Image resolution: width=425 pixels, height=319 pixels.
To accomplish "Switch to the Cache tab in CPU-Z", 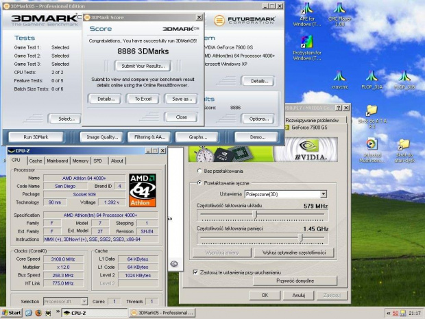I will tap(36, 161).
